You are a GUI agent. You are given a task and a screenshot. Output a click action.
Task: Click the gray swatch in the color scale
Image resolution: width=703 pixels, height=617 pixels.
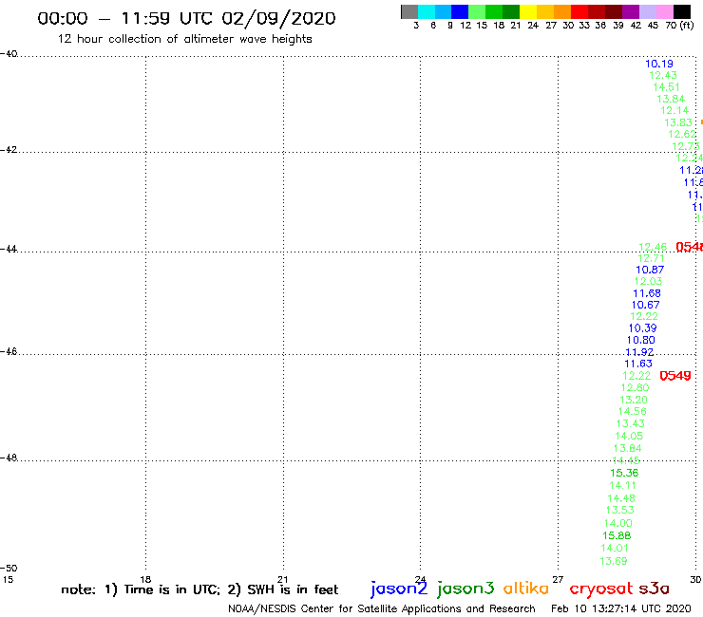(x=409, y=12)
